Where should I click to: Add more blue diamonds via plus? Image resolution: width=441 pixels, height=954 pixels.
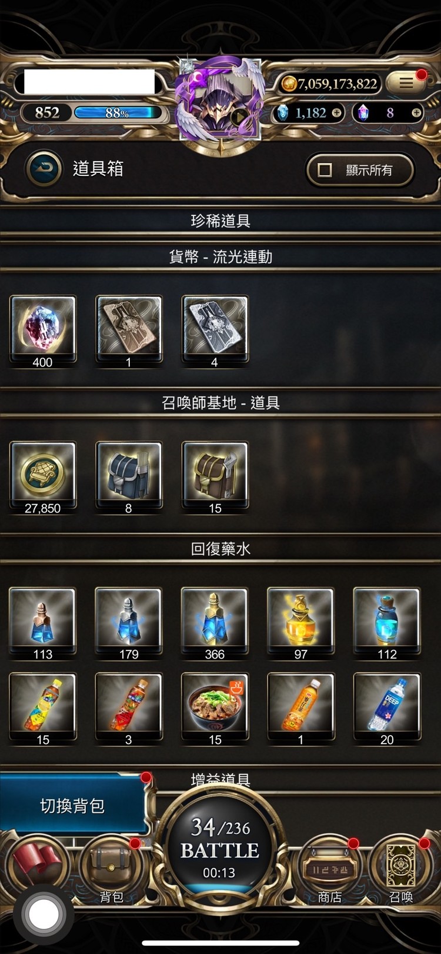pyautogui.click(x=336, y=112)
